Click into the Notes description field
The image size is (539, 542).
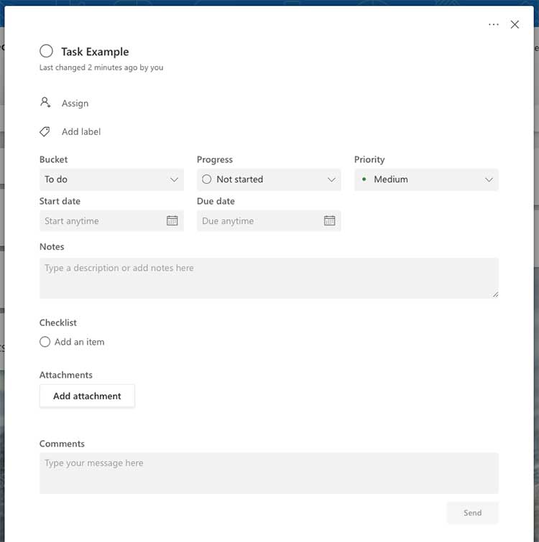coord(268,278)
